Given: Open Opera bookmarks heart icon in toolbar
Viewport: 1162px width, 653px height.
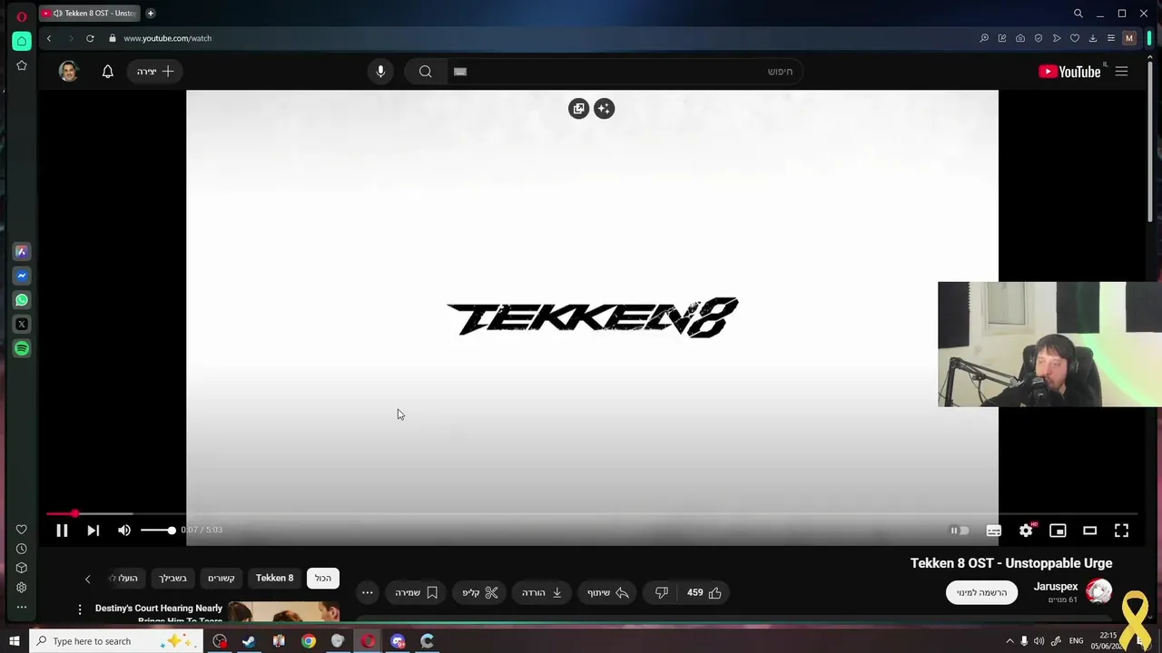Looking at the screenshot, I should 1075,38.
